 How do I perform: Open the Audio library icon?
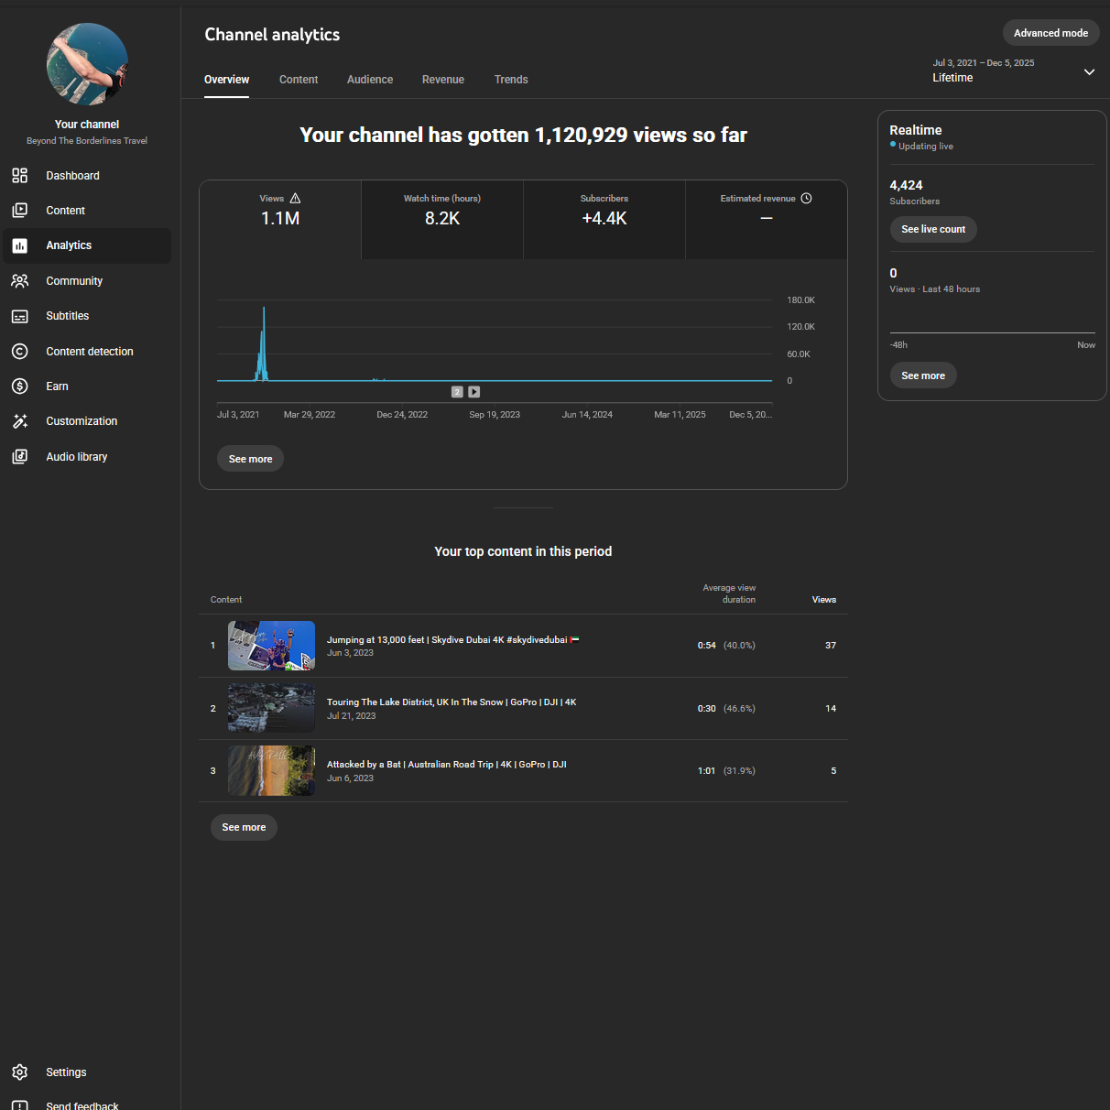19,457
